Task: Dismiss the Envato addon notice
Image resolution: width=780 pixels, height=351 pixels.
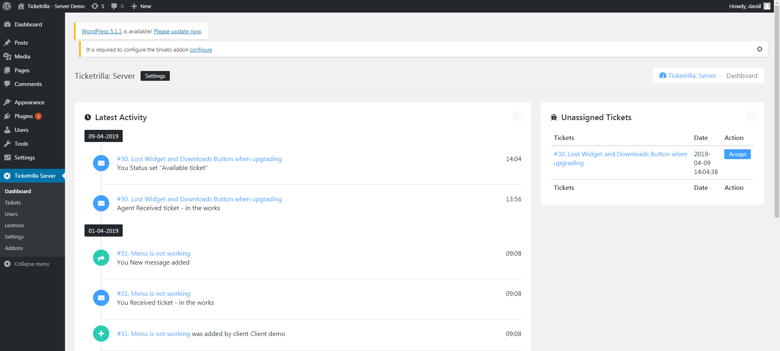Action: 760,49
